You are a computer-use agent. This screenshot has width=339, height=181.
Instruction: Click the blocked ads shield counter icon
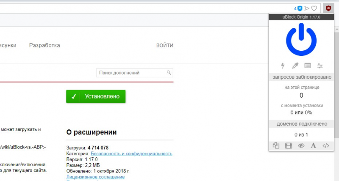click(298, 8)
